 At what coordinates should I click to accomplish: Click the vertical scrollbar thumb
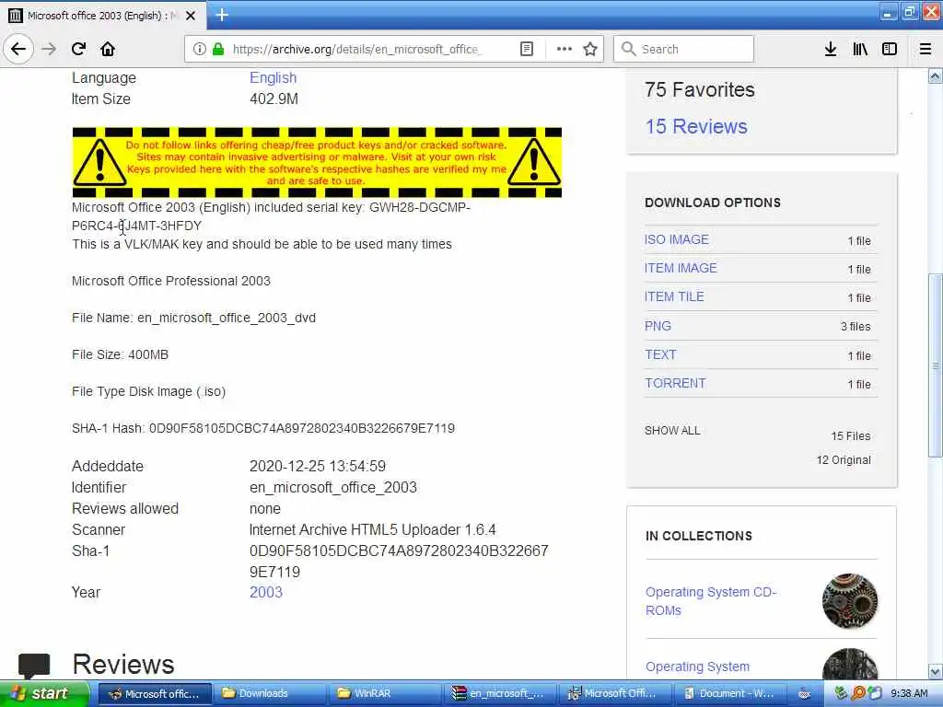point(936,365)
